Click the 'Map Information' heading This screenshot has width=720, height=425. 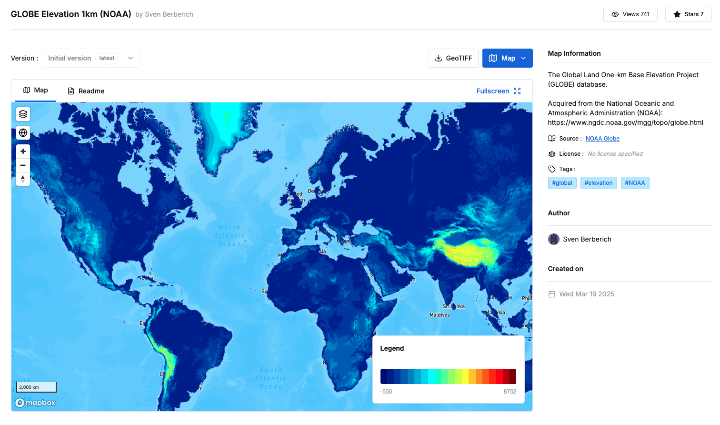(x=574, y=53)
